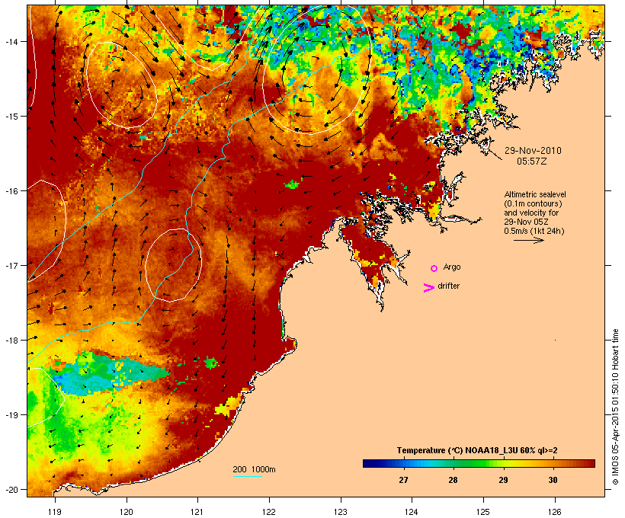Click the longitude axis label 119
This screenshot has width=625, height=518.
55,512
